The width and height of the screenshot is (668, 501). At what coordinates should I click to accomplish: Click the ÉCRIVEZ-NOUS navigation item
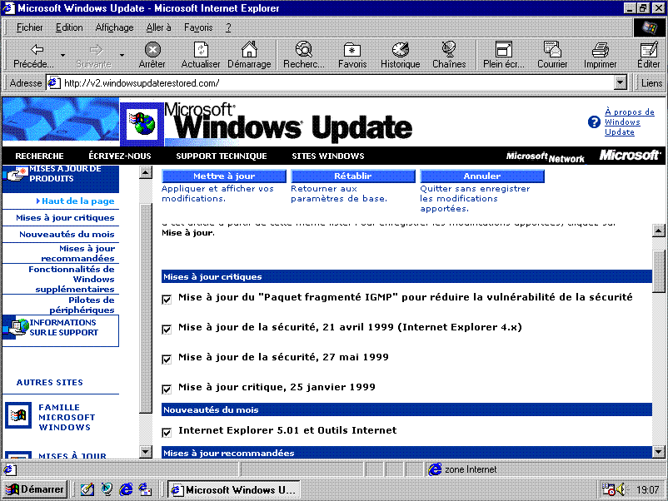[x=120, y=156]
